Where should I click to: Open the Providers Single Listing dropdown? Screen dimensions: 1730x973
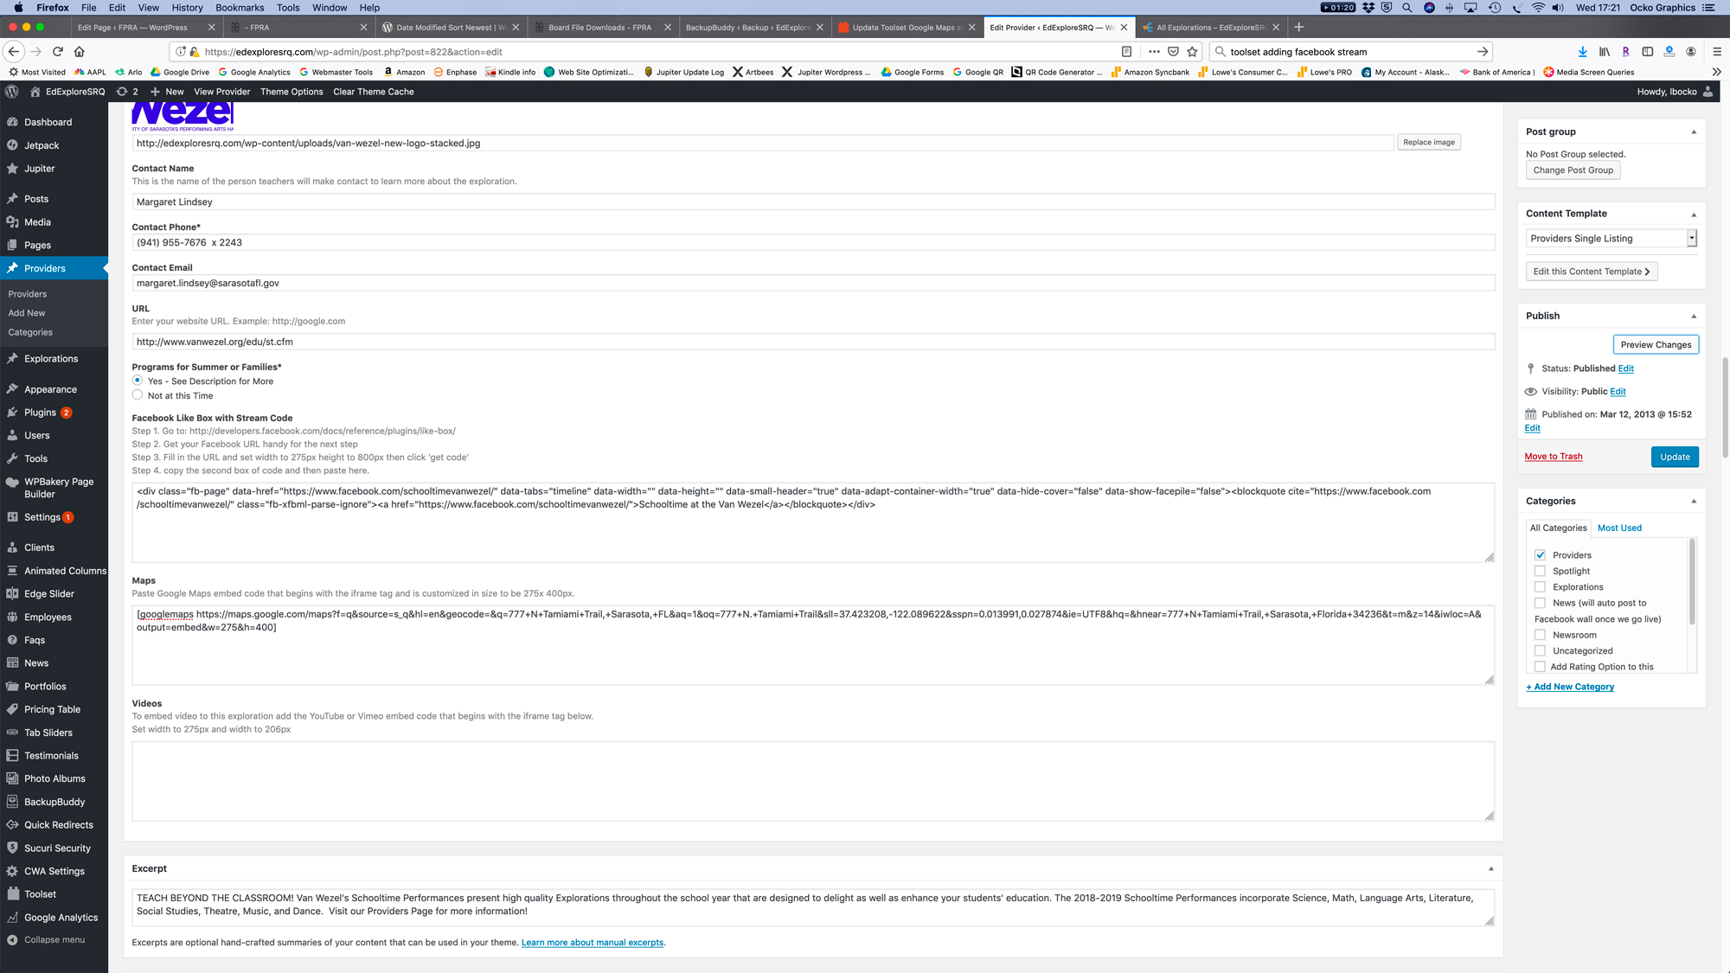(1611, 239)
